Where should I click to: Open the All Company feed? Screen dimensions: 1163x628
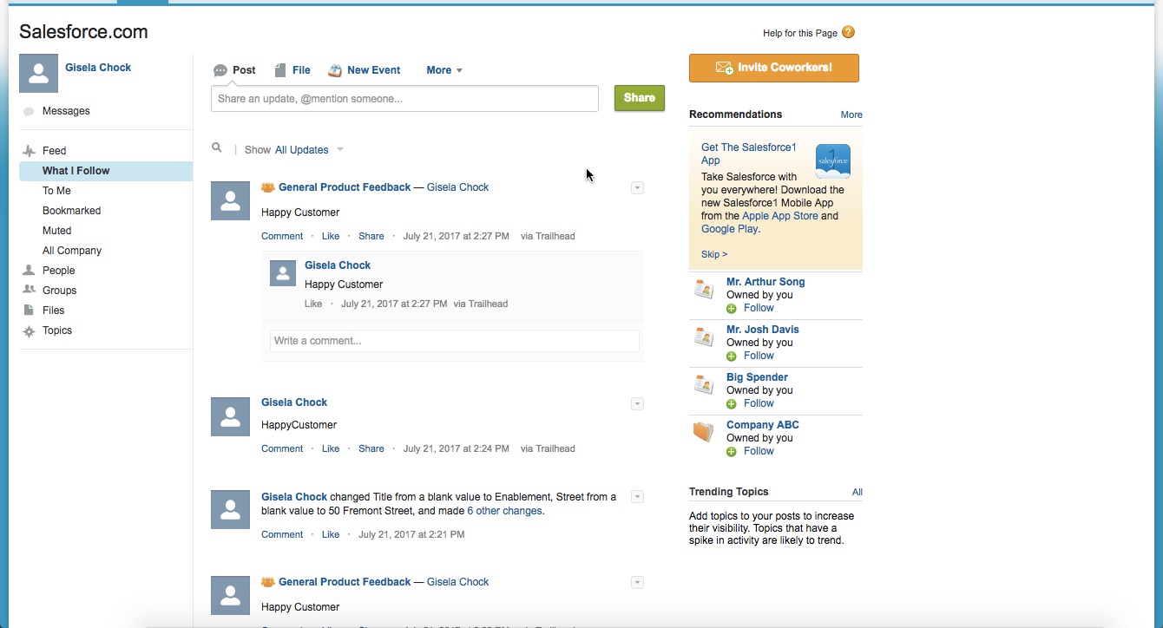(72, 251)
